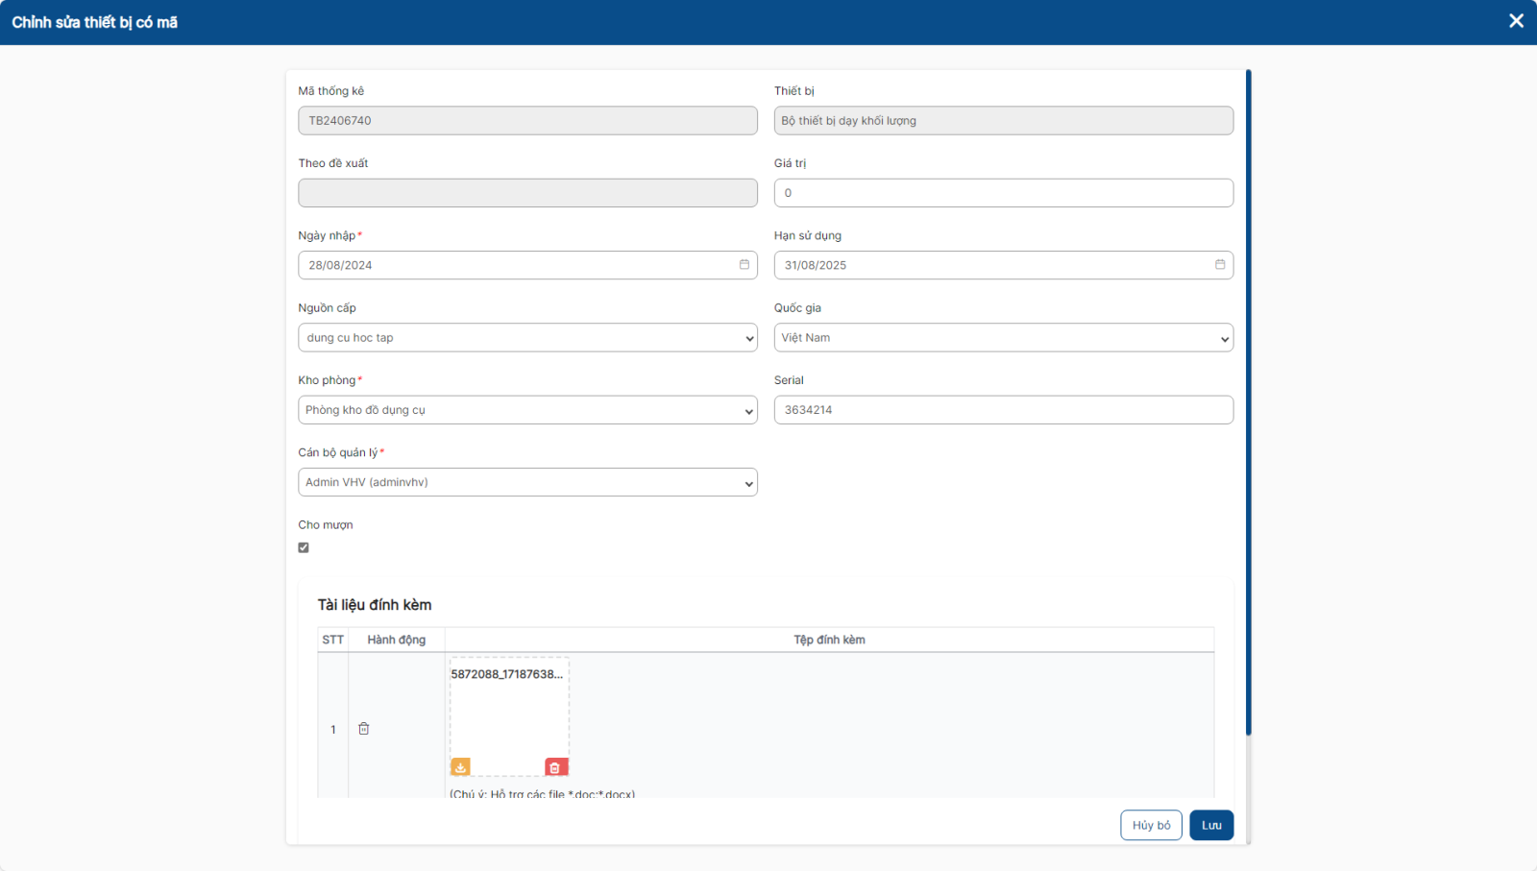The height and width of the screenshot is (871, 1537).
Task: Open the Cán bộ quản lý dropdown
Action: pos(527,482)
